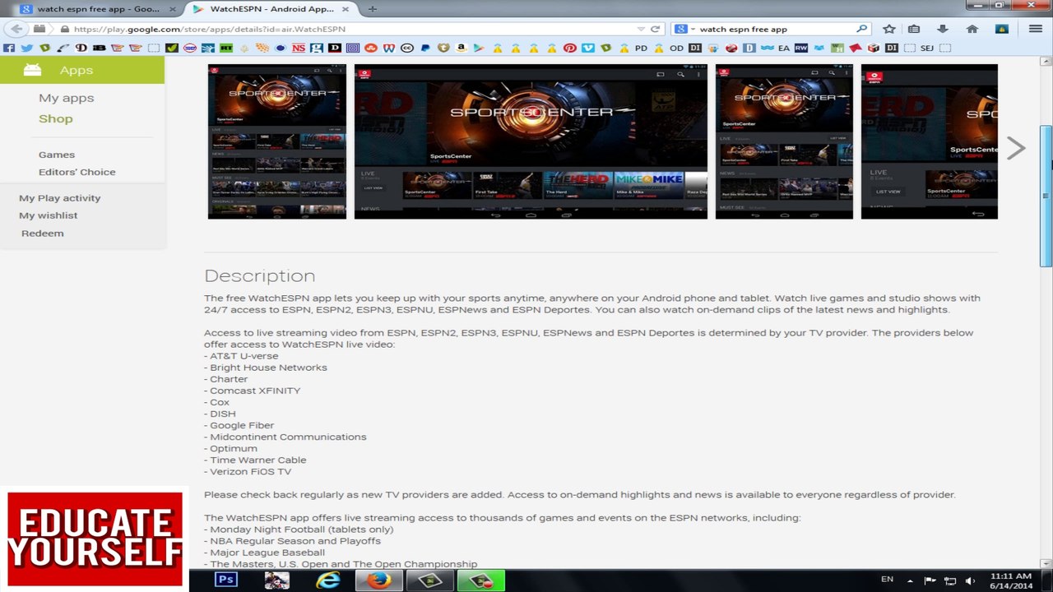Open the network tray icon
This screenshot has height=592, width=1053.
point(950,580)
